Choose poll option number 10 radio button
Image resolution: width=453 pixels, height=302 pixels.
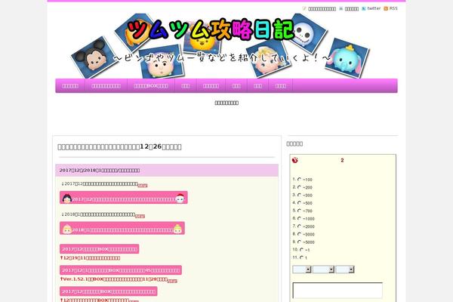pos(301,249)
